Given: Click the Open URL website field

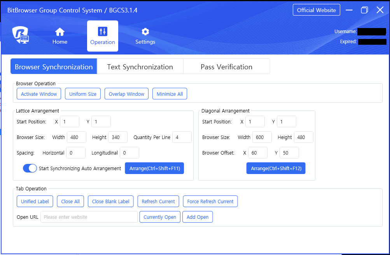Looking at the screenshot, I should click(x=89, y=217).
